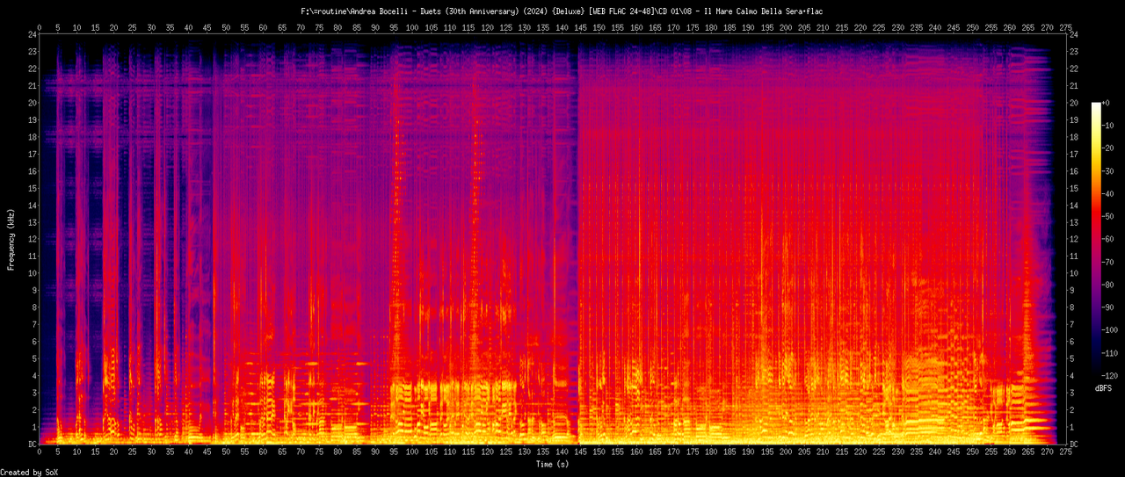Click "200" on the top time axis

pyautogui.click(x=785, y=27)
